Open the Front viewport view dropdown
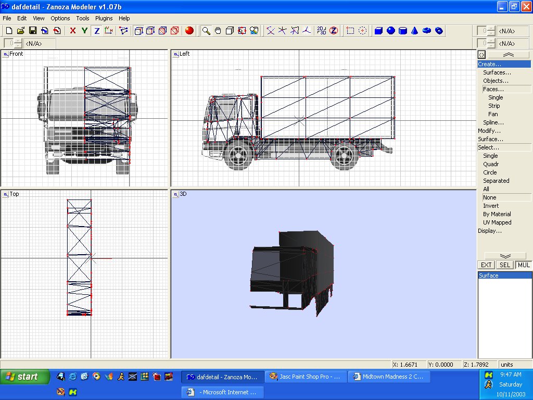Screen dimensions: 533x400 point(6,54)
